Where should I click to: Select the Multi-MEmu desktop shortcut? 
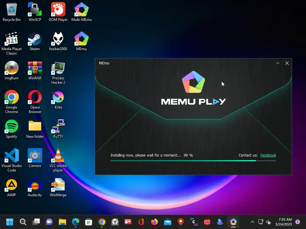[82, 12]
